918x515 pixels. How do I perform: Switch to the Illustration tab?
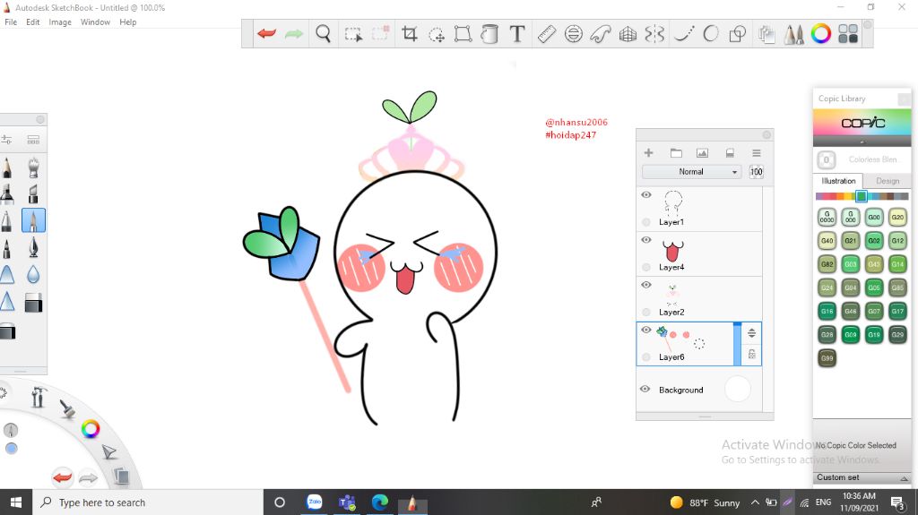pyautogui.click(x=838, y=181)
